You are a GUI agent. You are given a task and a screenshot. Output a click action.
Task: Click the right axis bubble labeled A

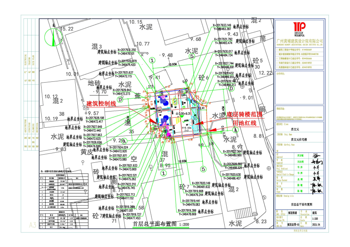pos(235,130)
